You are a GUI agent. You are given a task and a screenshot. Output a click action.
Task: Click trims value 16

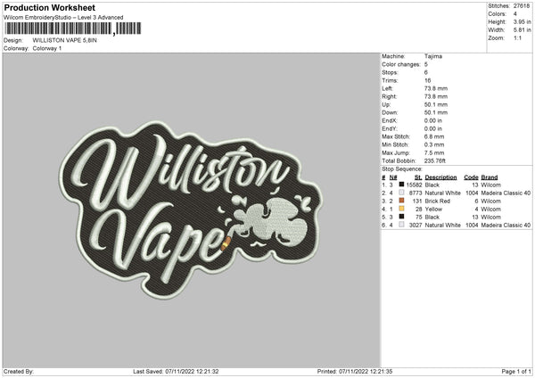click(x=427, y=80)
